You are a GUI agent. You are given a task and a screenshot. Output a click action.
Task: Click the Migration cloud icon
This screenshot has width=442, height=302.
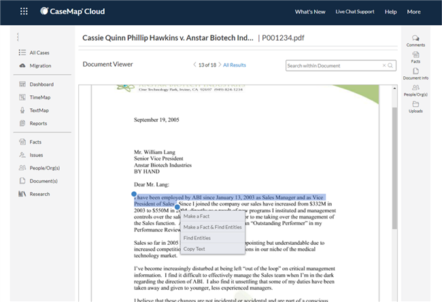click(22, 65)
